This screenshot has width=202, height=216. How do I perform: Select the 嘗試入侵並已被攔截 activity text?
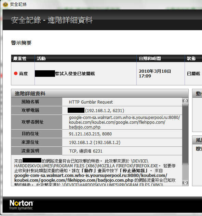75,74
